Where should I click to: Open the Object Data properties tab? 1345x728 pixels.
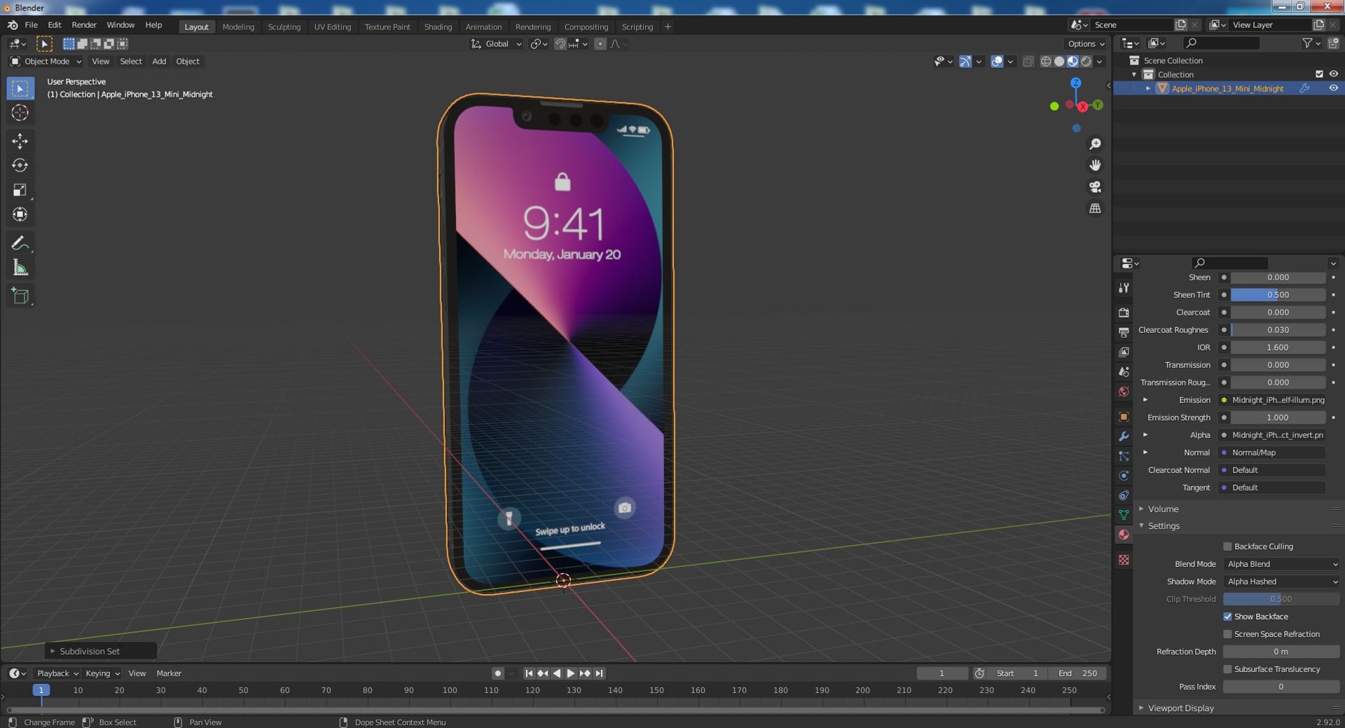[x=1124, y=515]
